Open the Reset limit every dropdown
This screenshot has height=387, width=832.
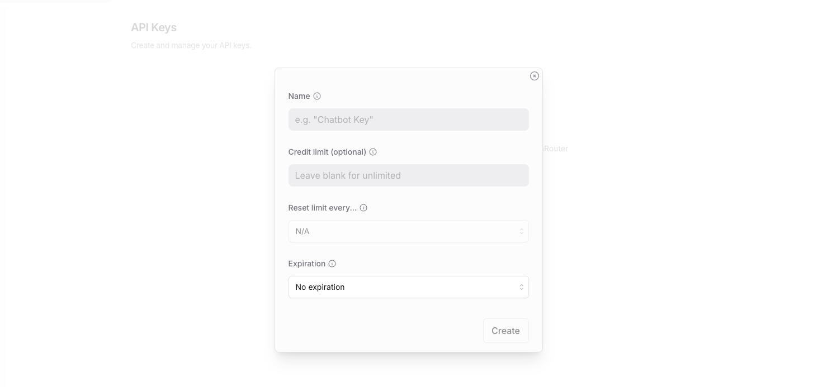point(409,231)
